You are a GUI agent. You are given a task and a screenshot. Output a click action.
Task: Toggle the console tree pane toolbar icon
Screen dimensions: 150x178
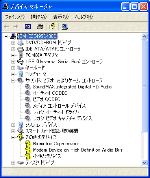[28, 26]
